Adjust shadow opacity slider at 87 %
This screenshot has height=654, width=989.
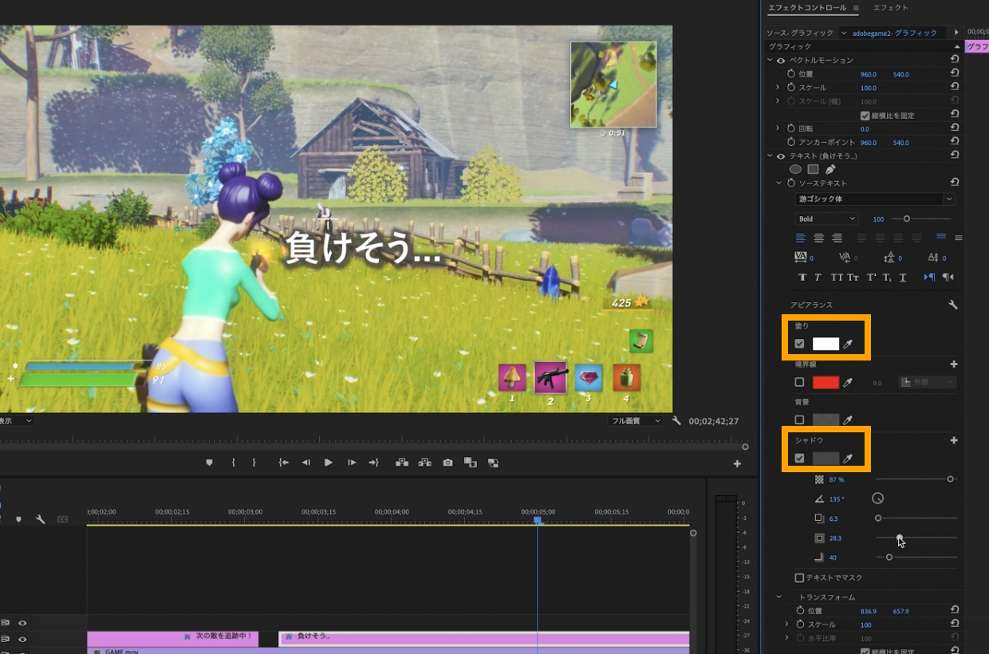(950, 479)
